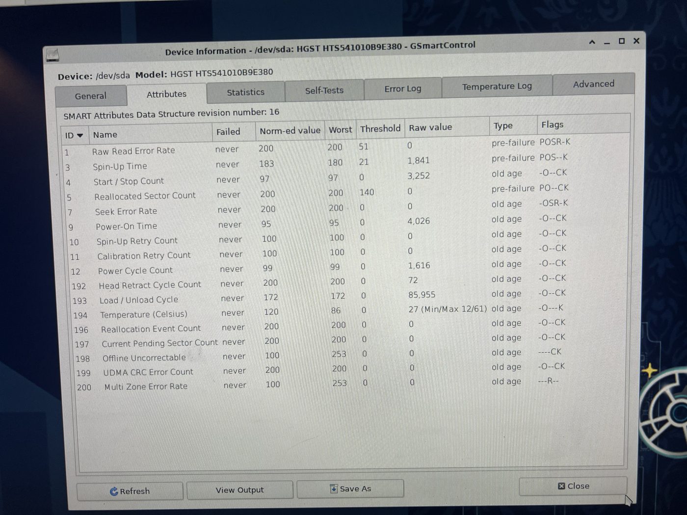Sort by Norm-ed value column header
Viewport: 687px width, 515px height.
click(x=290, y=130)
